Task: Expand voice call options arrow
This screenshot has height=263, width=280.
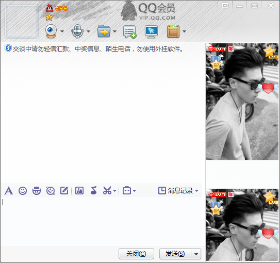Action: pos(88,31)
